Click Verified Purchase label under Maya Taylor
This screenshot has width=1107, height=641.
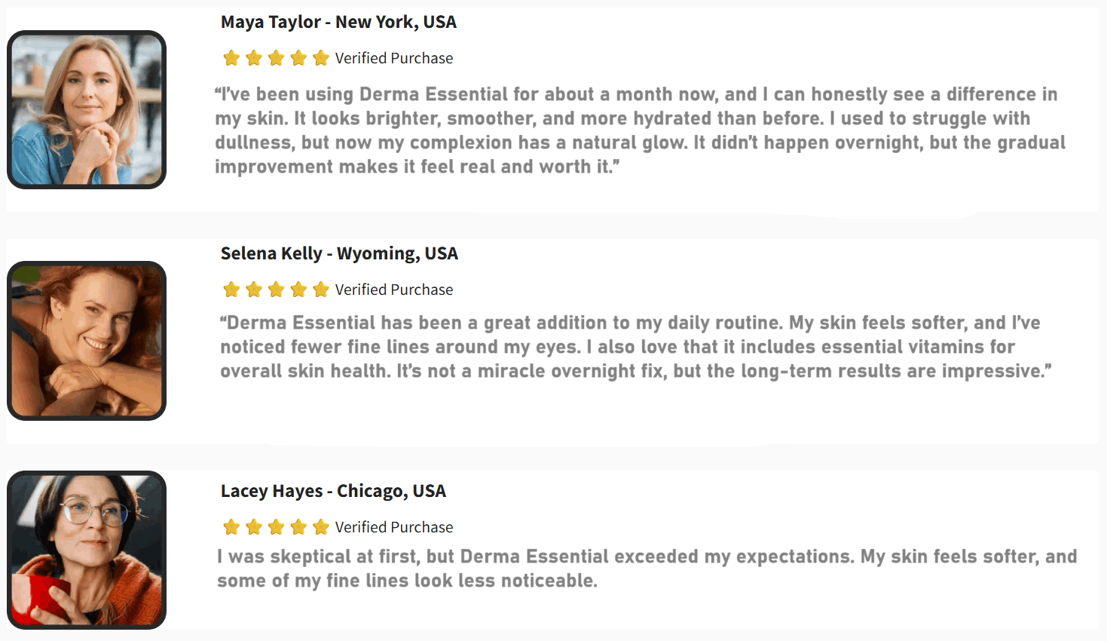pyautogui.click(x=394, y=58)
